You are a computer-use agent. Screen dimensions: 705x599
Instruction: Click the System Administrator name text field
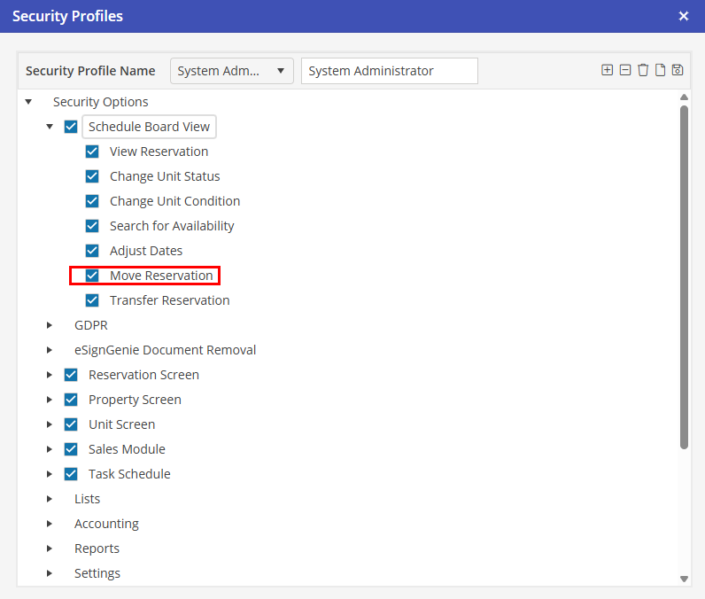pos(389,71)
